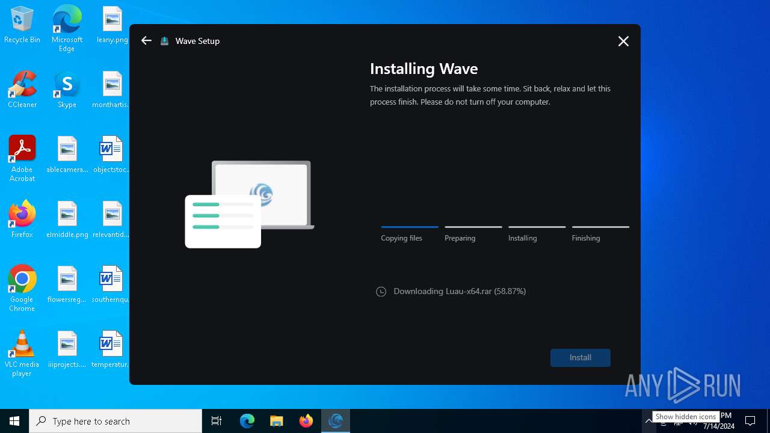Open Microsoft Edge from taskbar

(x=247, y=421)
